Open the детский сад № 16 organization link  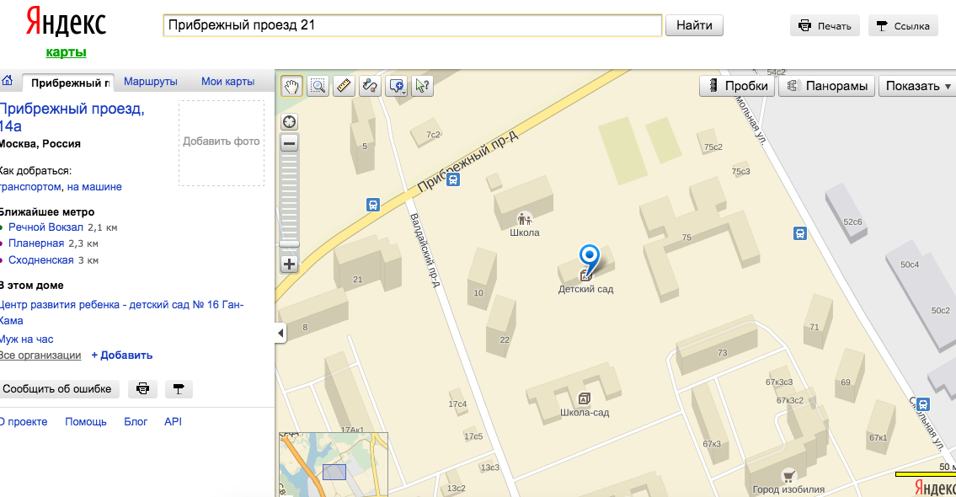click(x=121, y=313)
